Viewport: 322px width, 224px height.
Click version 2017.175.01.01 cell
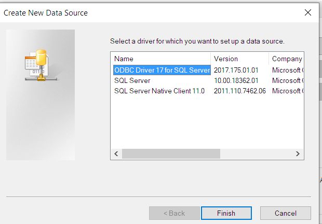pos(236,71)
